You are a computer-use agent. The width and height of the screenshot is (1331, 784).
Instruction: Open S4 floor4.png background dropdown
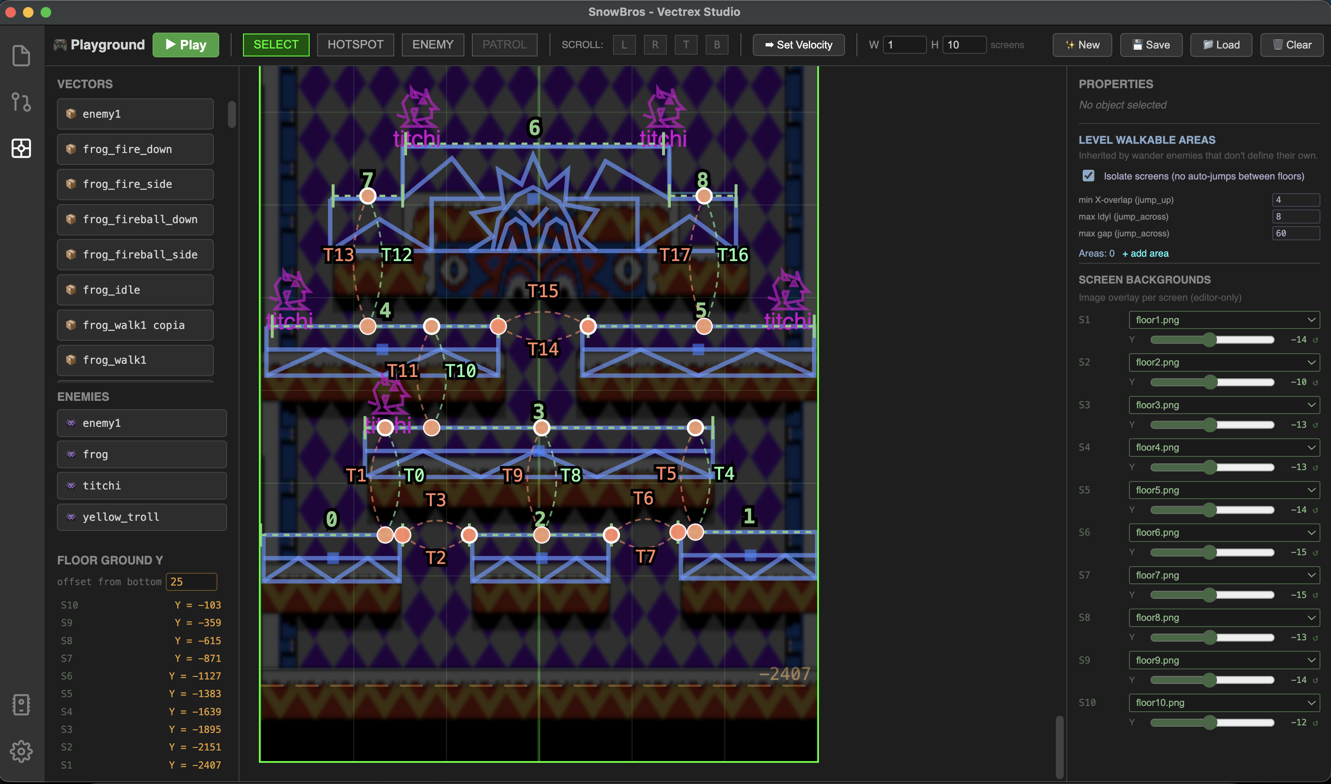pyautogui.click(x=1224, y=447)
